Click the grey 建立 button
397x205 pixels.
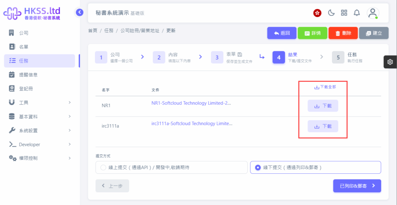point(374,33)
